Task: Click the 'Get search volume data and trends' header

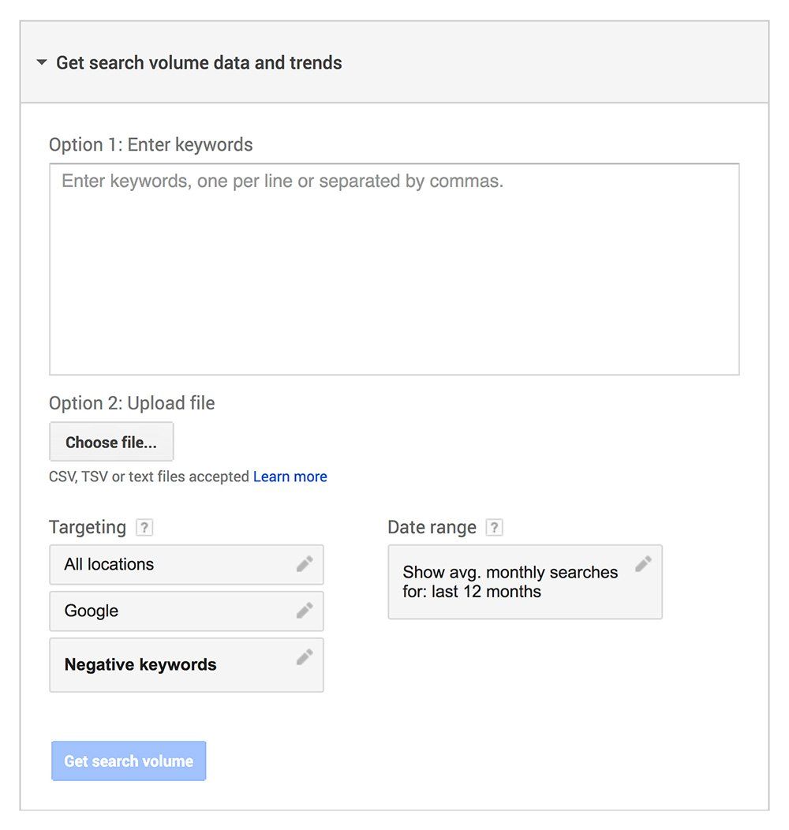Action: (199, 62)
